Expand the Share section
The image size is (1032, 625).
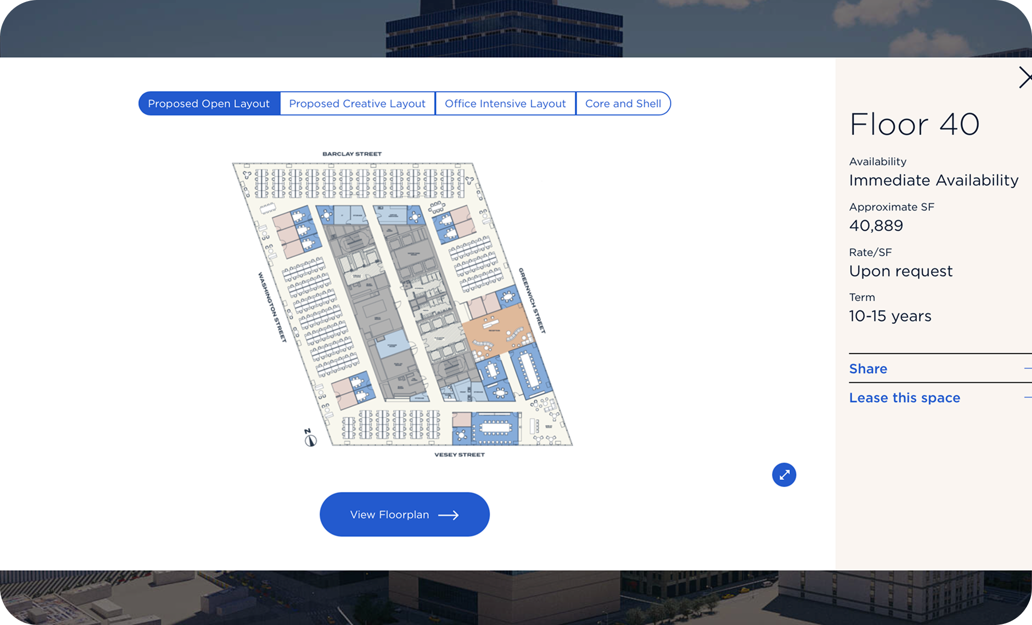868,368
